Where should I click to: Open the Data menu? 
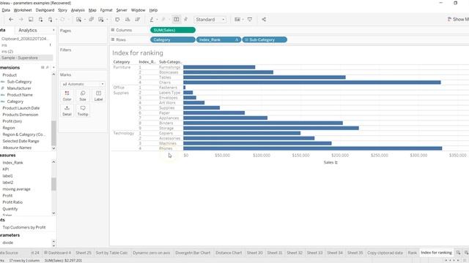pyautogui.click(x=6, y=10)
